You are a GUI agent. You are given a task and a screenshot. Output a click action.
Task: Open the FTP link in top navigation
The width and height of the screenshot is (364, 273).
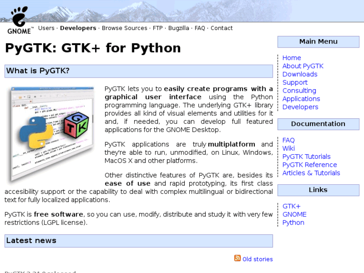158,28
